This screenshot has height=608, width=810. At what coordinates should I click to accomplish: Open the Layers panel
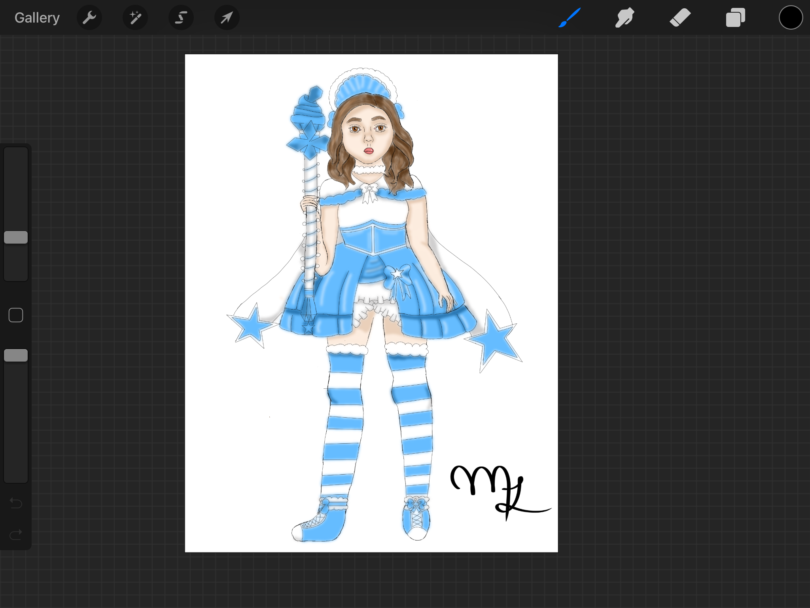[735, 18]
